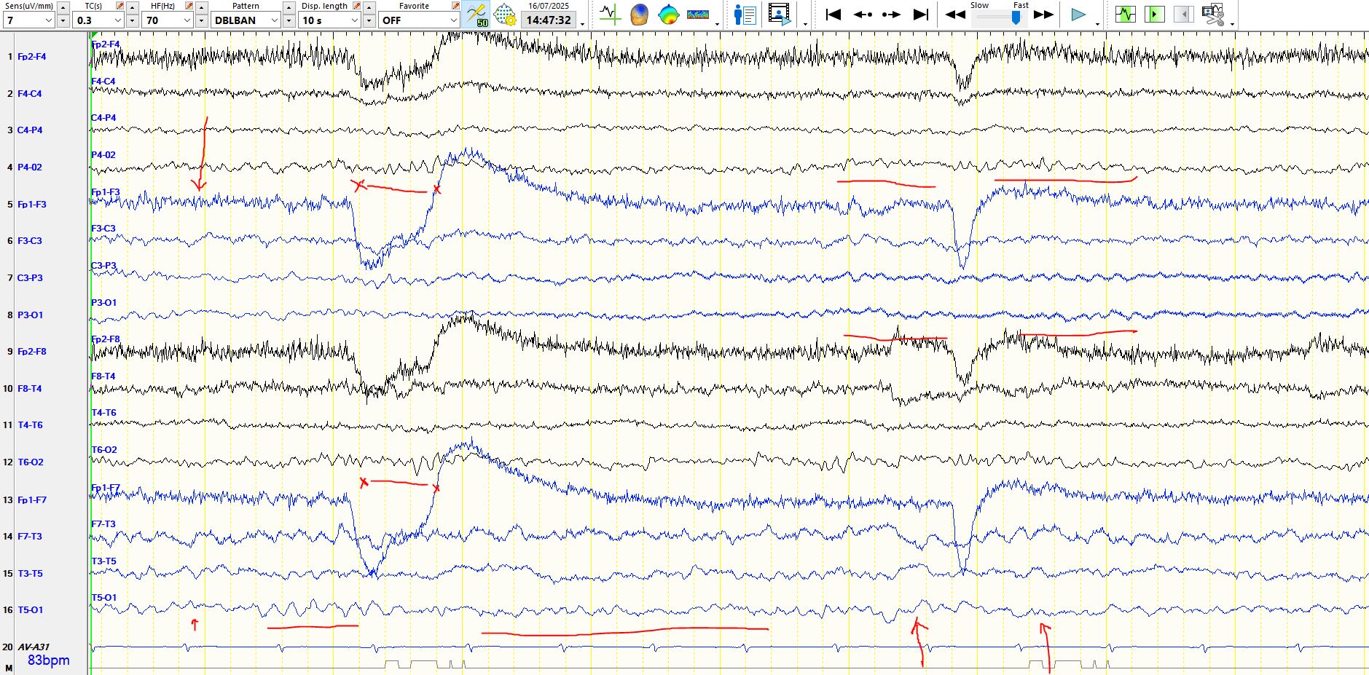Click the gray page-backward icon

coord(1184,14)
